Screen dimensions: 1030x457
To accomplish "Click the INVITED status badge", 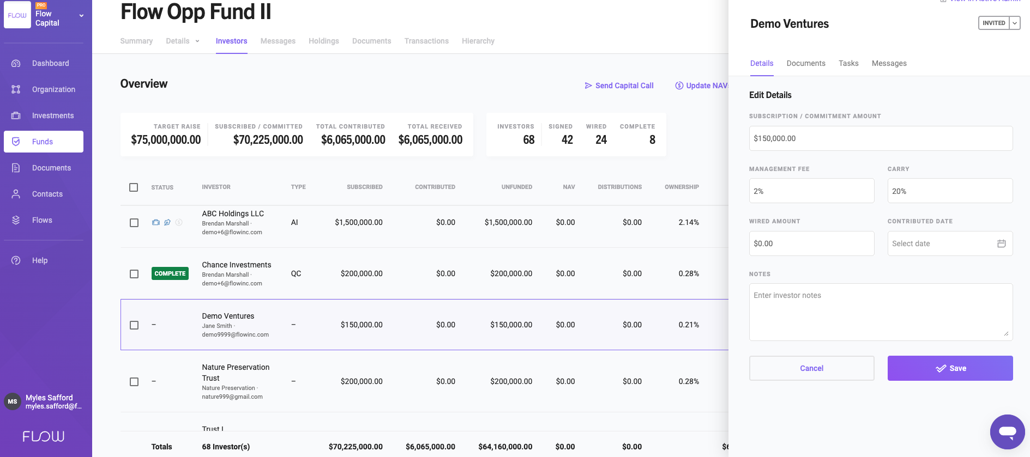I will (994, 23).
